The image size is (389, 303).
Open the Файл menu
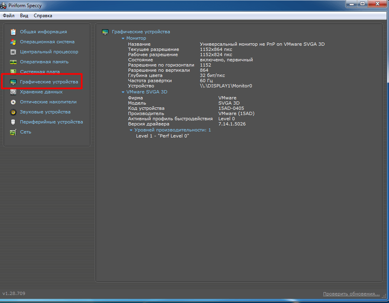click(9, 16)
